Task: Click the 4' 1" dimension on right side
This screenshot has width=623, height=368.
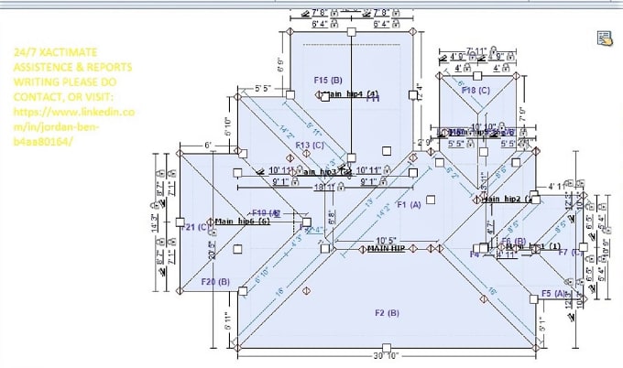Action: (559, 187)
